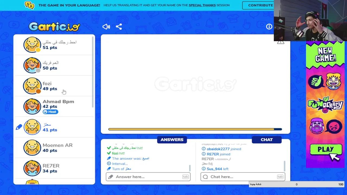The height and width of the screenshot is (195, 347).
Task: Click the 42 pts score
Action: pos(50,106)
